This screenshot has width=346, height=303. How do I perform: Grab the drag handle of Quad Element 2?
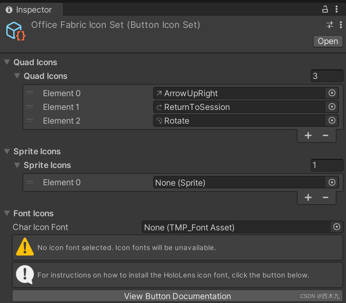coord(30,120)
